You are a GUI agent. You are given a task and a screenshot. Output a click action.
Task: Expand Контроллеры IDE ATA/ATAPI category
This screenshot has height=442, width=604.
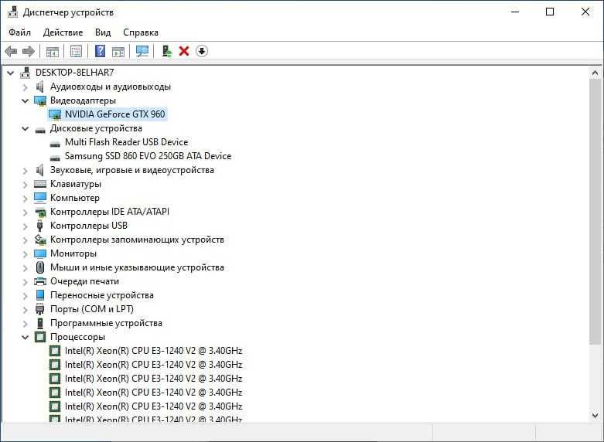click(26, 212)
